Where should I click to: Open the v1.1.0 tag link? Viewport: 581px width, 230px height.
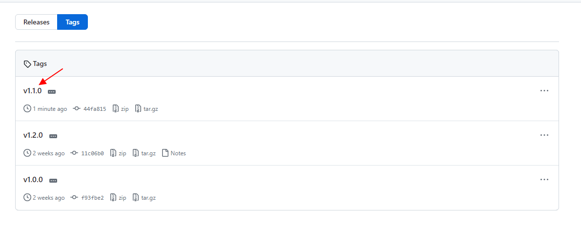tap(33, 91)
